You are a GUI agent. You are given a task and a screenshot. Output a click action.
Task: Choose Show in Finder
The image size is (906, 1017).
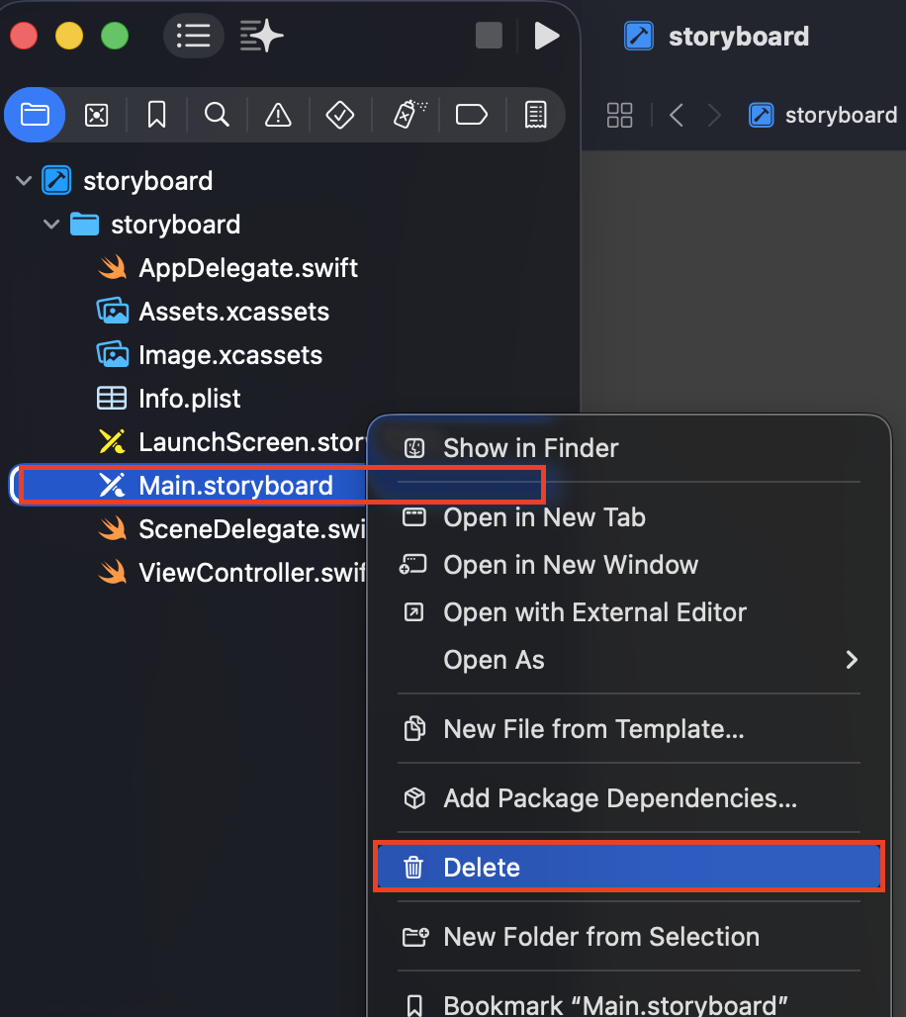(x=628, y=448)
